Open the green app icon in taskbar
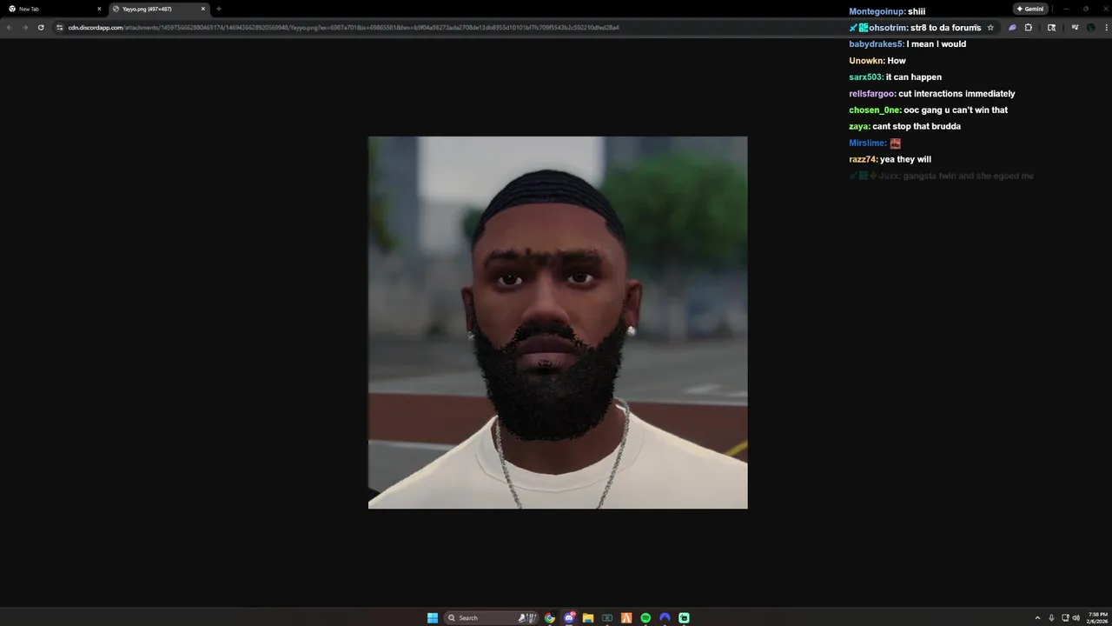The width and height of the screenshot is (1112, 626). (684, 617)
